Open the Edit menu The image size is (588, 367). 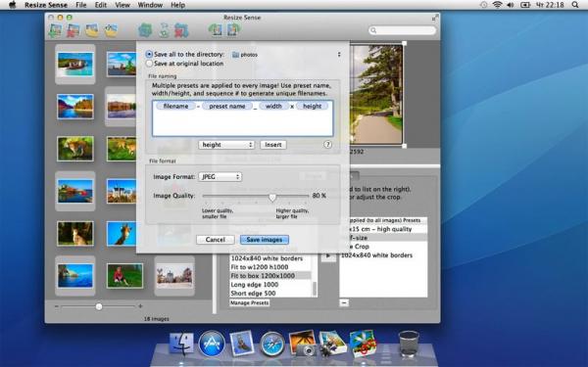[x=101, y=5]
